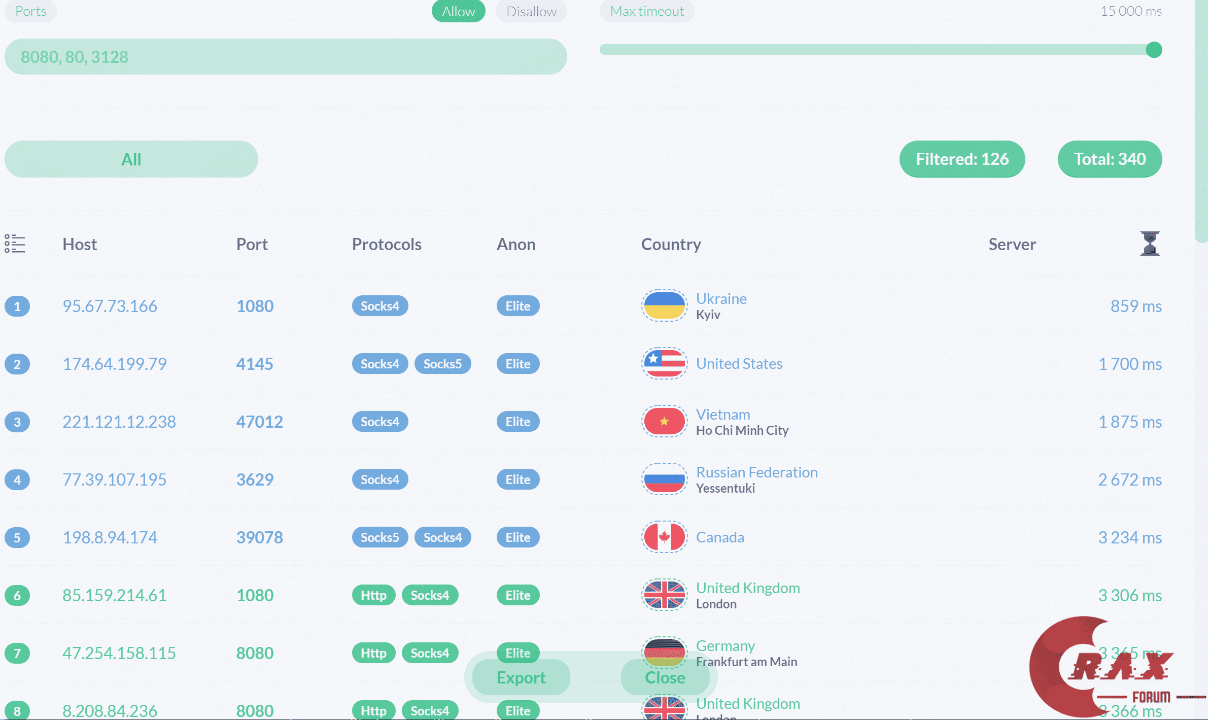This screenshot has height=720, width=1208.
Task: Sort by the hourglass timeout icon
Action: point(1149,244)
